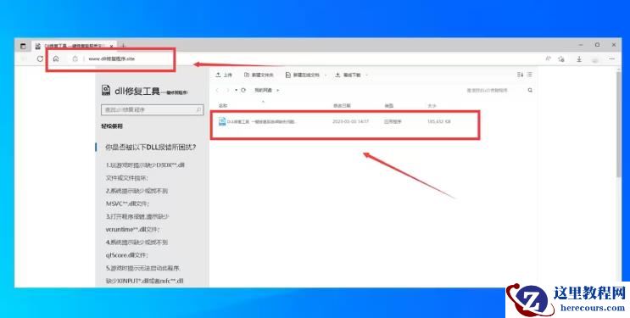
Task: Click the read aloud icon in the toolbar
Action: pyautogui.click(x=548, y=59)
